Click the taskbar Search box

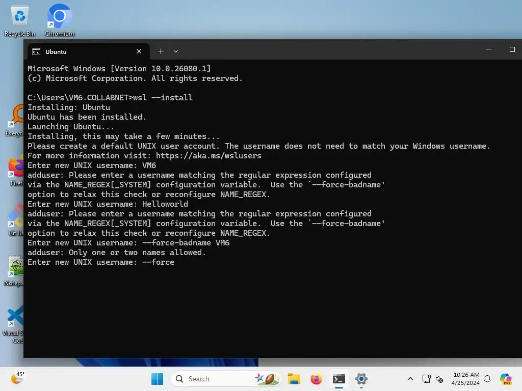(225, 379)
